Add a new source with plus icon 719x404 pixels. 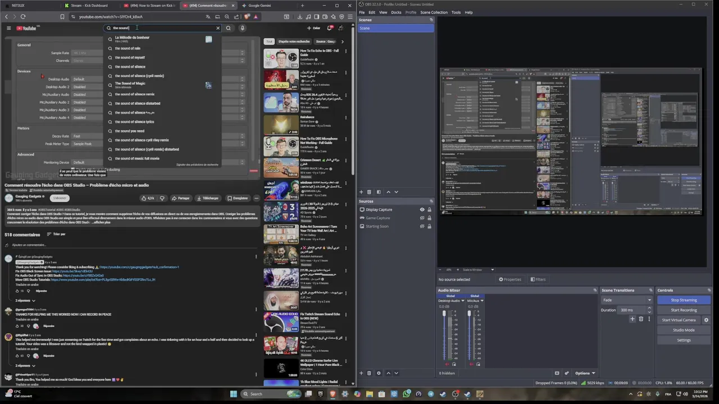point(361,373)
